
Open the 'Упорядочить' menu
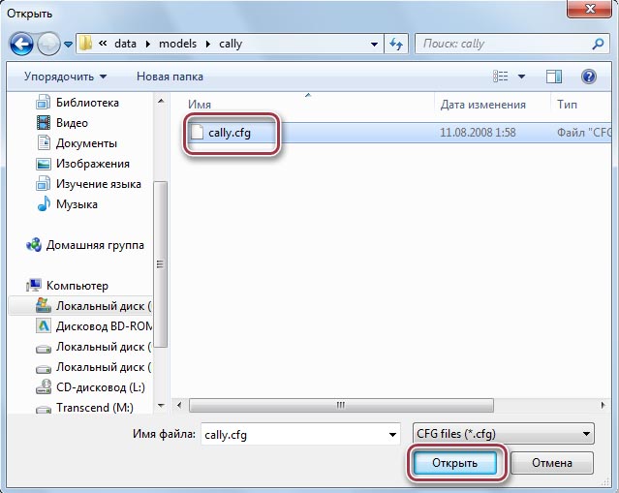65,77
